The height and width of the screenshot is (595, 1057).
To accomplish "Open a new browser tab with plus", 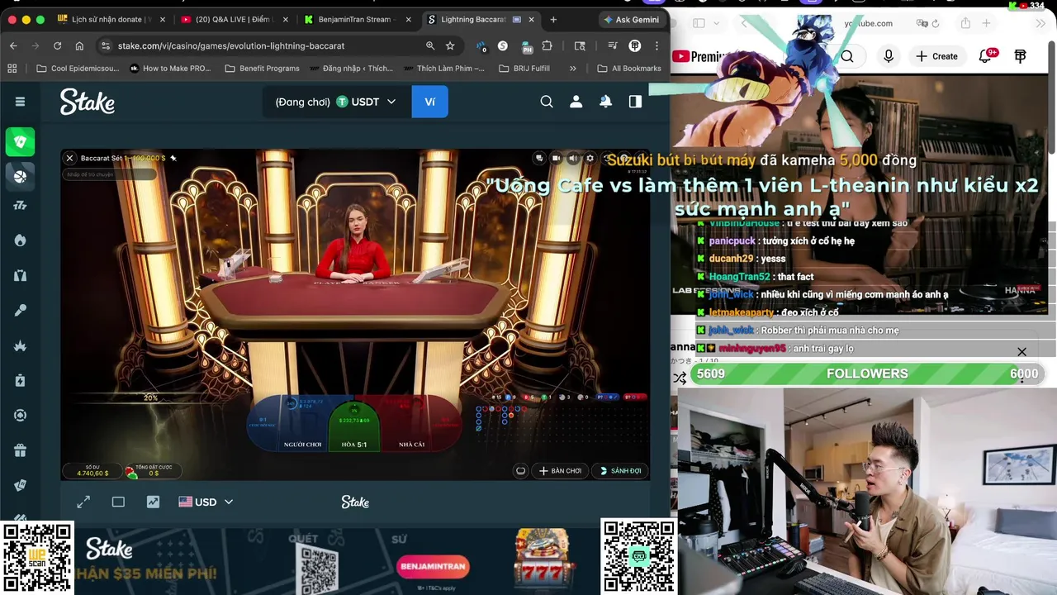I will (553, 19).
